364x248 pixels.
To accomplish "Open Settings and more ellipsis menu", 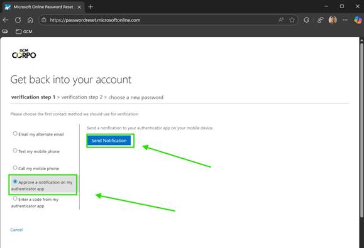I will (x=345, y=20).
